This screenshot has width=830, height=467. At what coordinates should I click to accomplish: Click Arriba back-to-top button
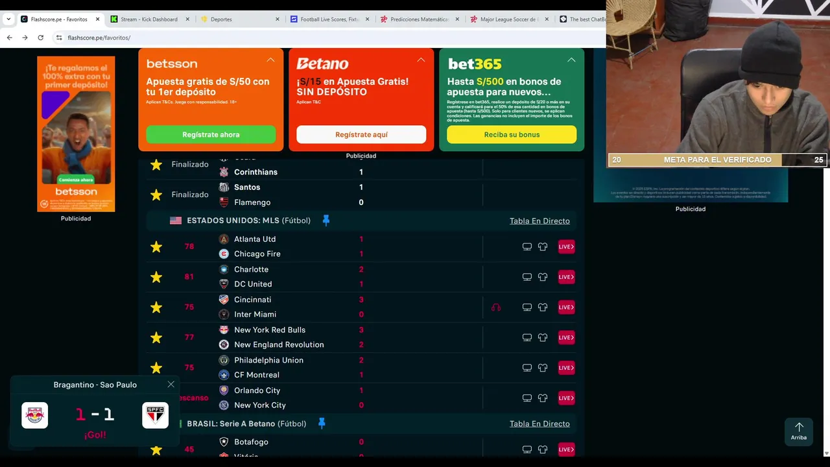click(x=799, y=431)
